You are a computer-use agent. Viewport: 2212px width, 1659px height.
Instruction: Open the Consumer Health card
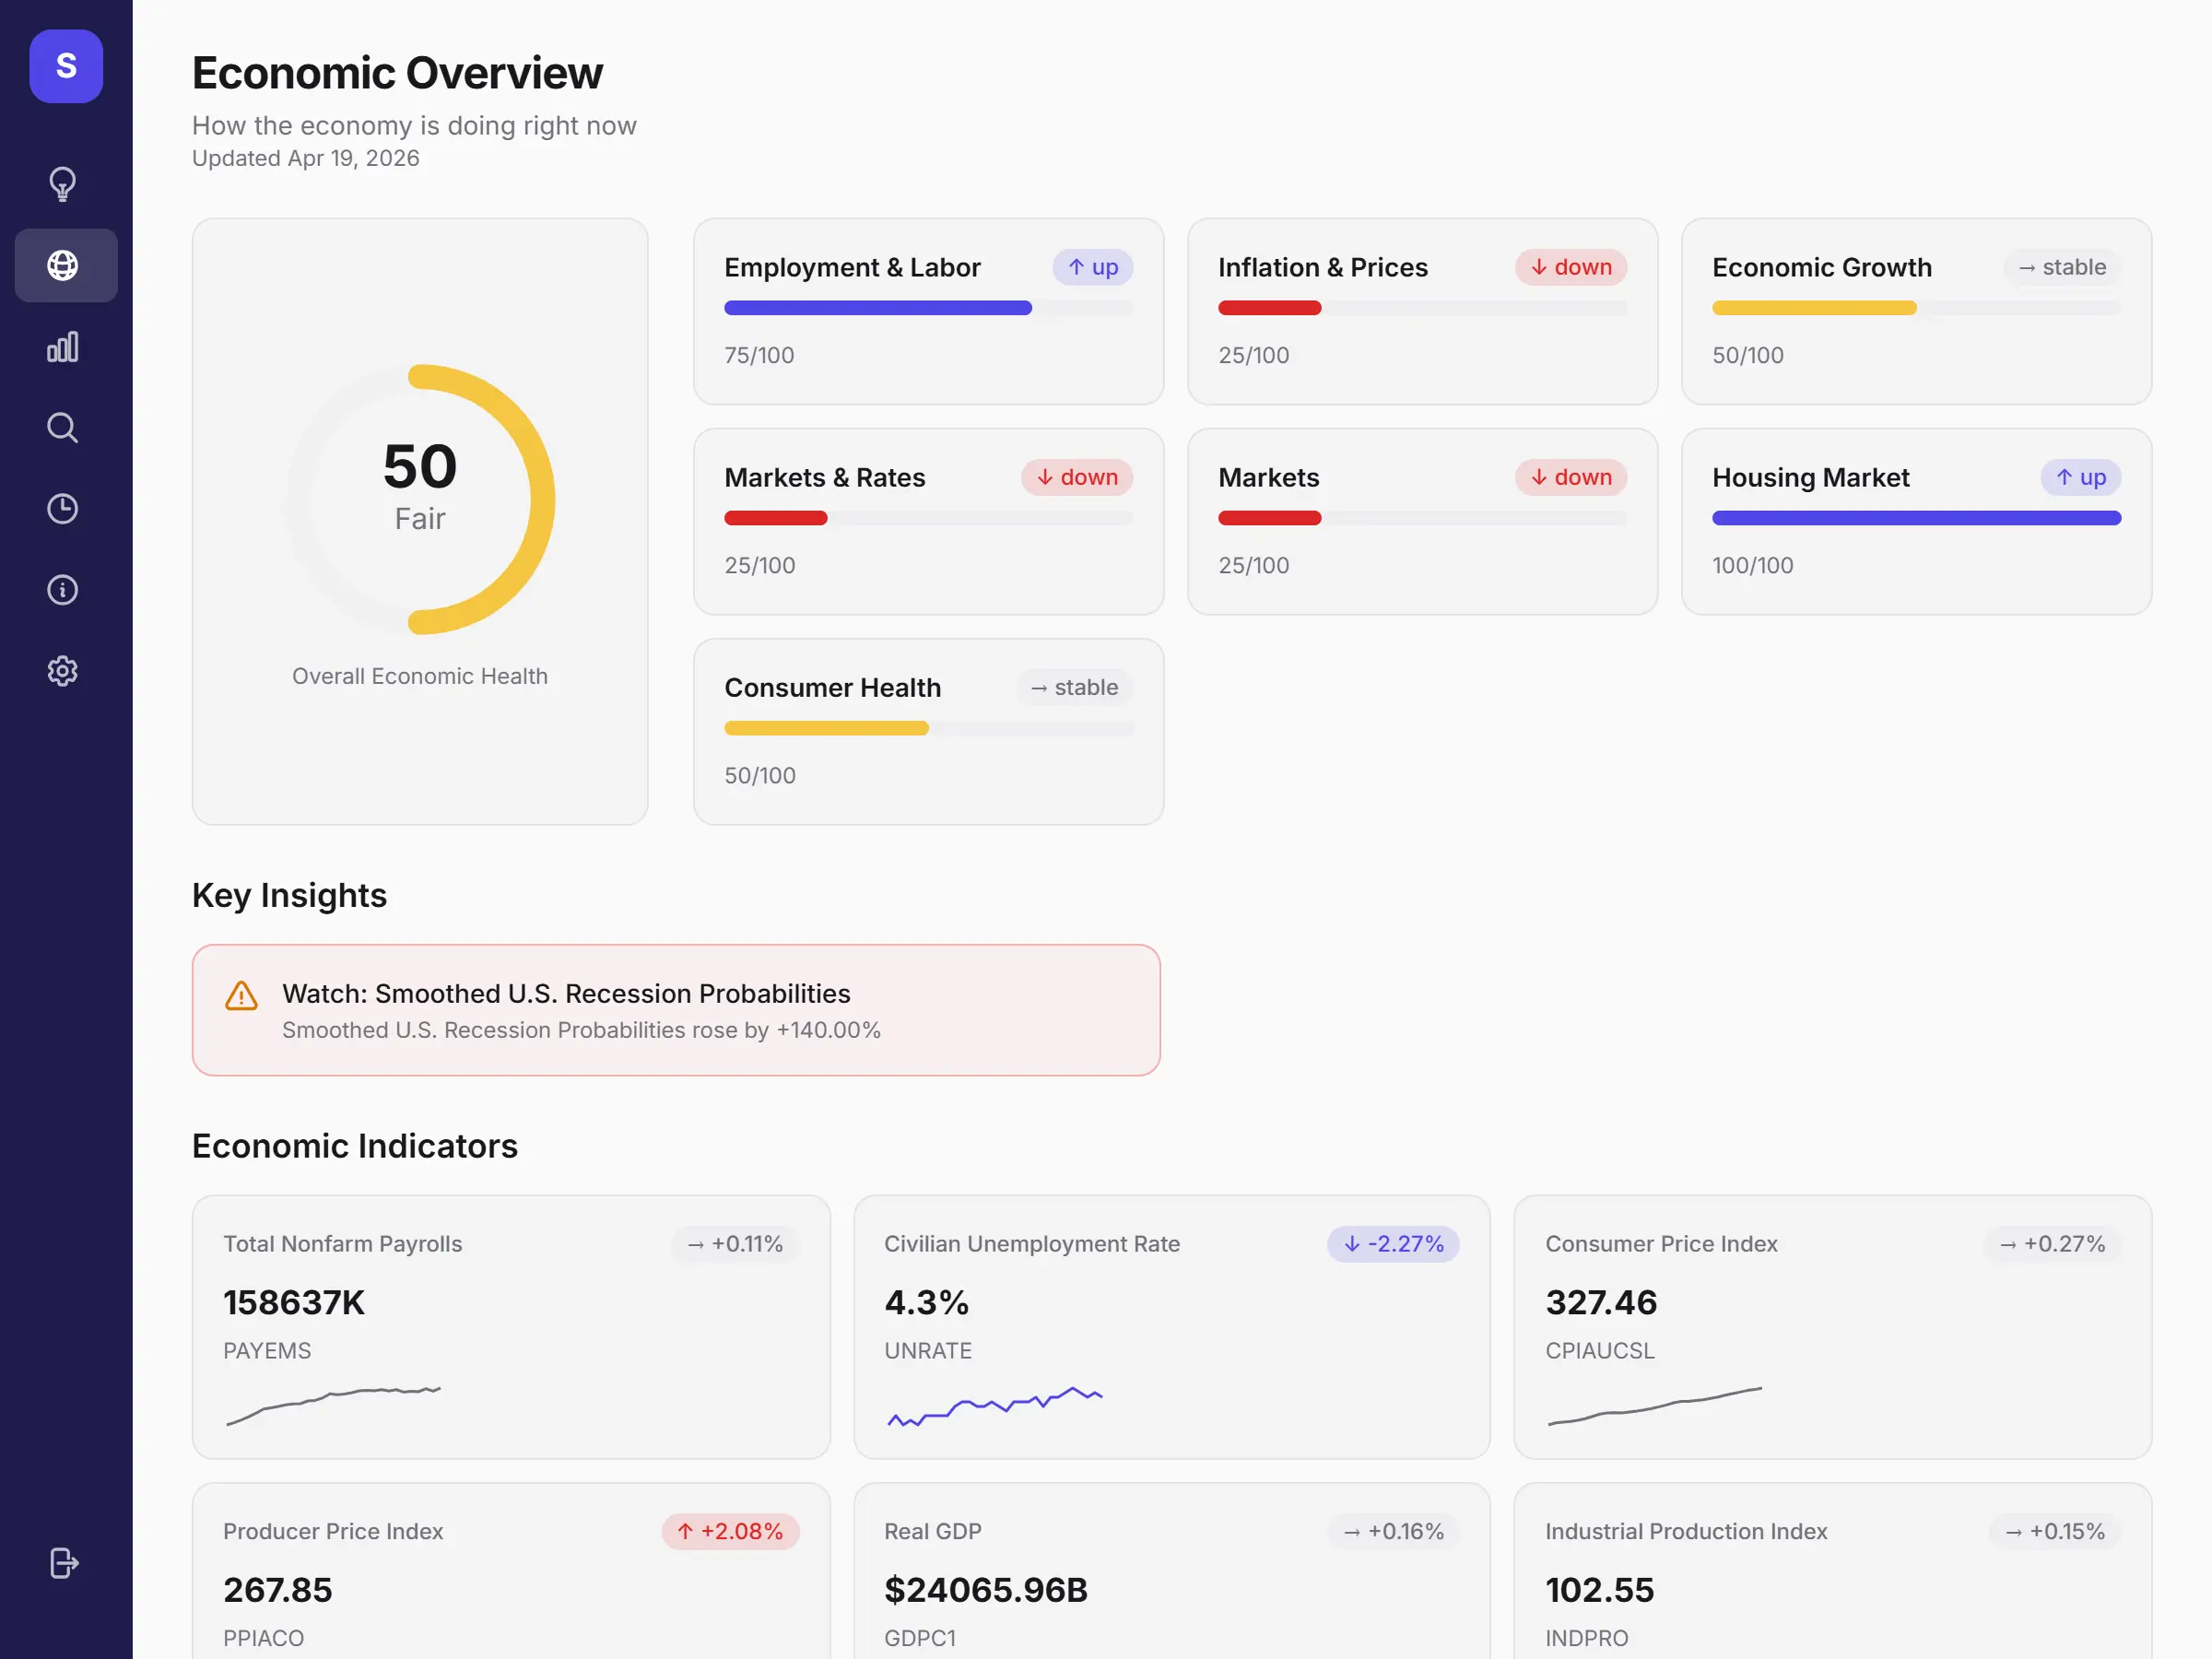click(928, 732)
